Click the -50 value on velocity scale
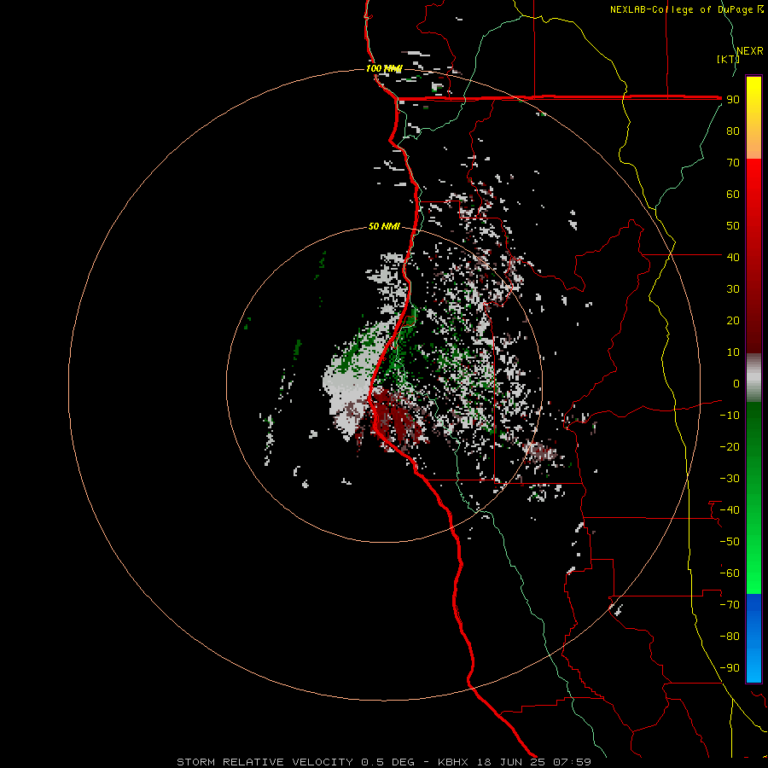Screen dimensions: 768x768 pos(730,542)
